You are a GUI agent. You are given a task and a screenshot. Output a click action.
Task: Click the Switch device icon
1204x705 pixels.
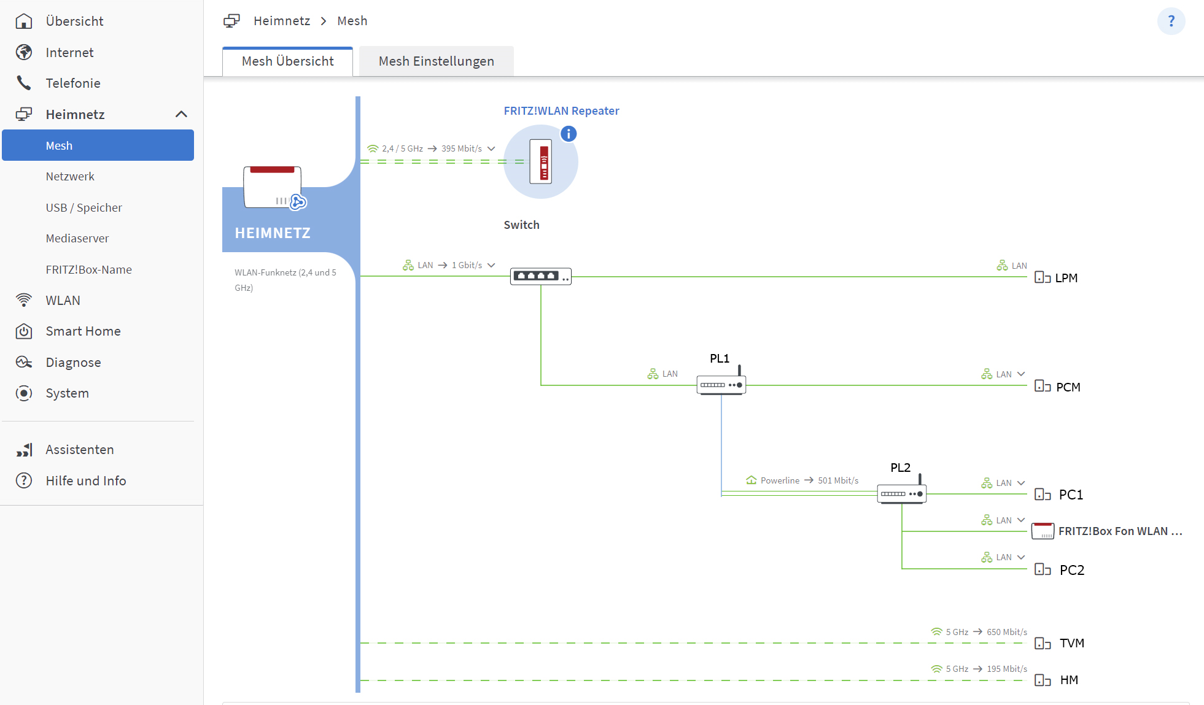[540, 276]
